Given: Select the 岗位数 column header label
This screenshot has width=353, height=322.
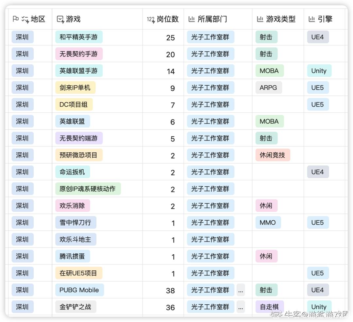Looking at the screenshot, I should pyautogui.click(x=168, y=19).
